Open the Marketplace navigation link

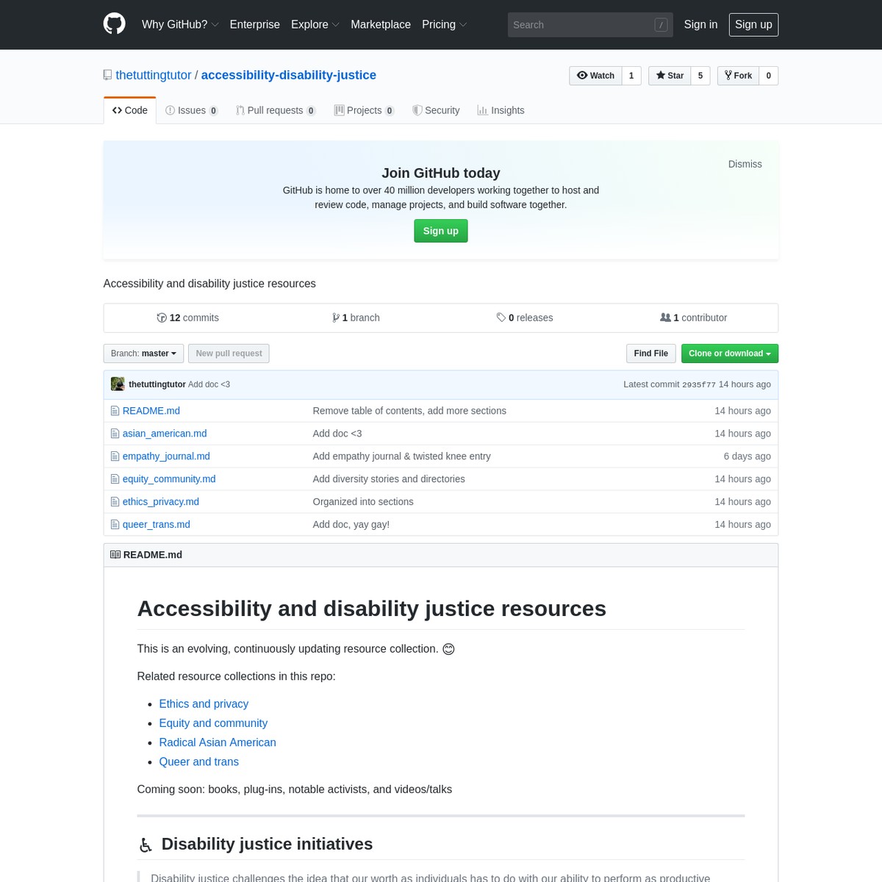coord(381,24)
